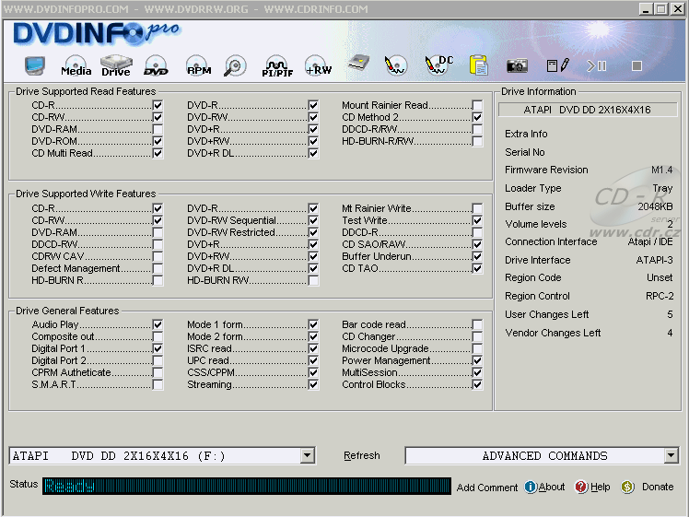Open the monitor system info icon
This screenshot has width=689, height=517.
tap(35, 65)
